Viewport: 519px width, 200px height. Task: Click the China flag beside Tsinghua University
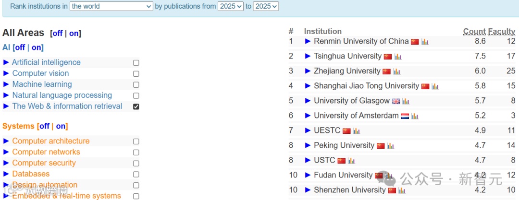pyautogui.click(x=388, y=57)
